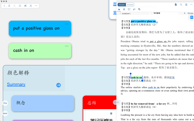The image size is (194, 121).
Task: Click the redo arrow icon
Action: 14,6
